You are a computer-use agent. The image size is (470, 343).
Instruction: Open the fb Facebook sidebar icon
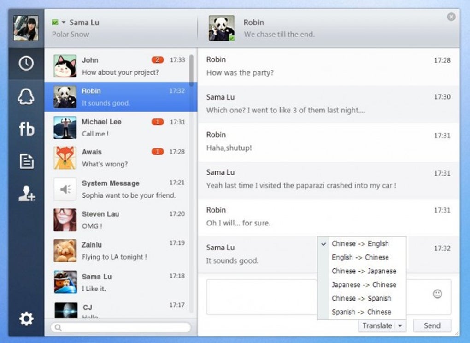tap(27, 129)
